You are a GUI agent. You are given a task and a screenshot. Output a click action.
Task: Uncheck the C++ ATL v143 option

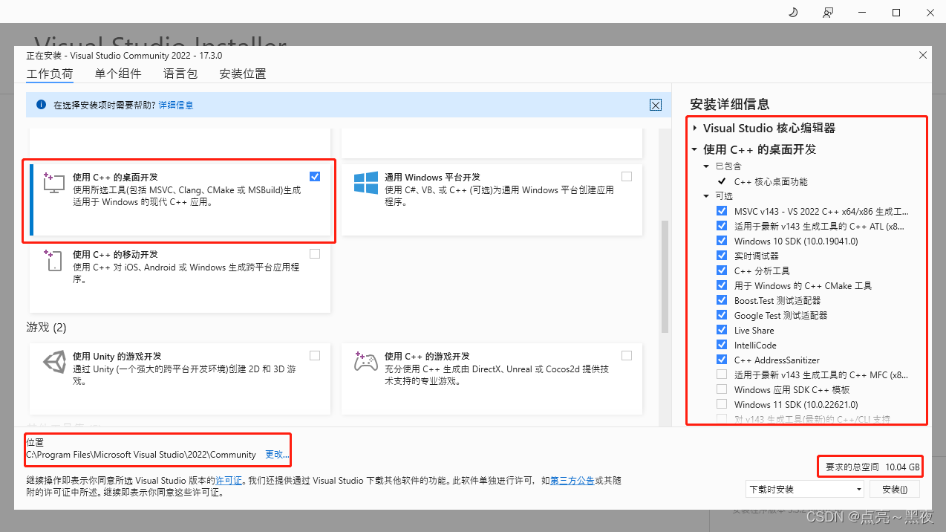pos(722,226)
